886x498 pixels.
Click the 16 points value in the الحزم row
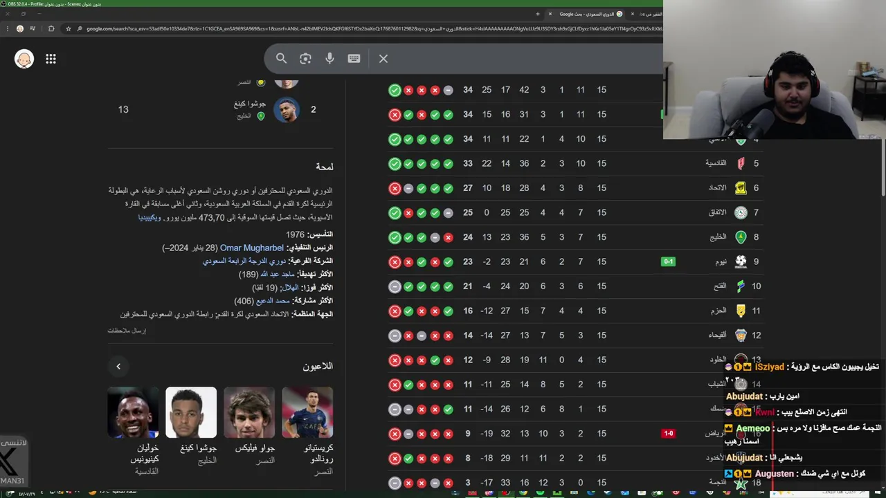coord(468,311)
